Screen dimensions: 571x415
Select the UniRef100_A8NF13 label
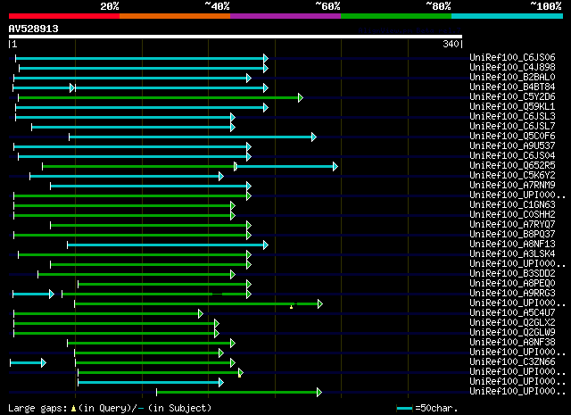pyautogui.click(x=512, y=245)
